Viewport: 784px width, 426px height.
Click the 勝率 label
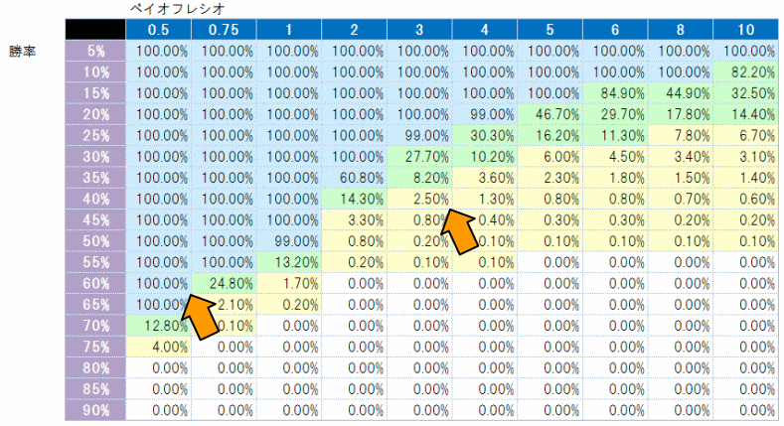pos(24,50)
